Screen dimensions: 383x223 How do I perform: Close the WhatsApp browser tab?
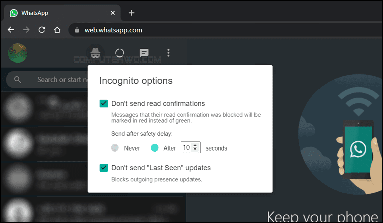[112, 13]
